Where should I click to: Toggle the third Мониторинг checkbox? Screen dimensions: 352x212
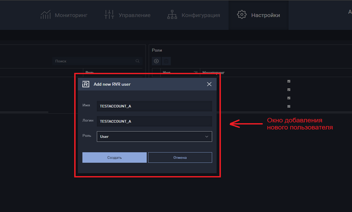click(x=289, y=98)
